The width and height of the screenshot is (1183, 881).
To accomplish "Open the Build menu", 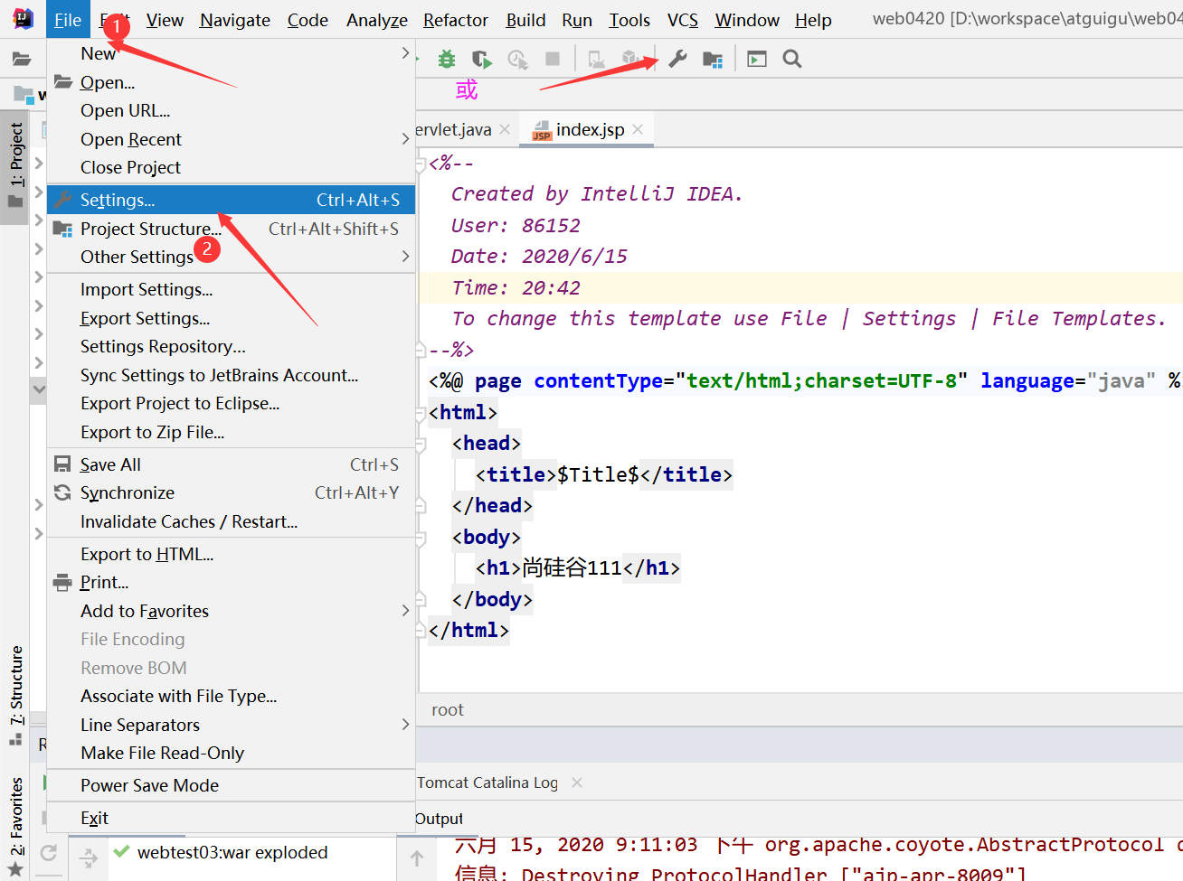I will pos(525,20).
